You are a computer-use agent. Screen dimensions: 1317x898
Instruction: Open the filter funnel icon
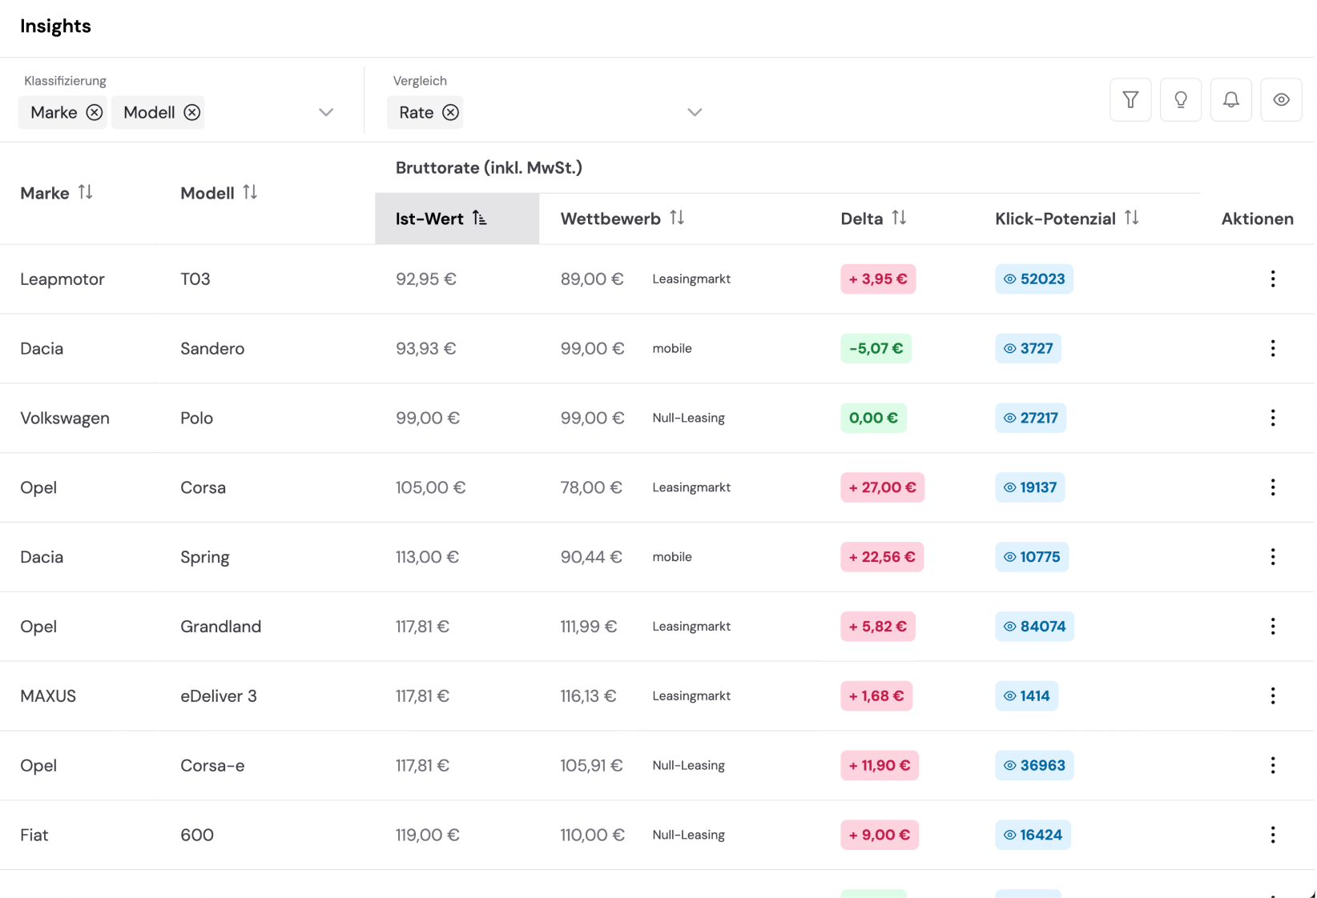1130,100
